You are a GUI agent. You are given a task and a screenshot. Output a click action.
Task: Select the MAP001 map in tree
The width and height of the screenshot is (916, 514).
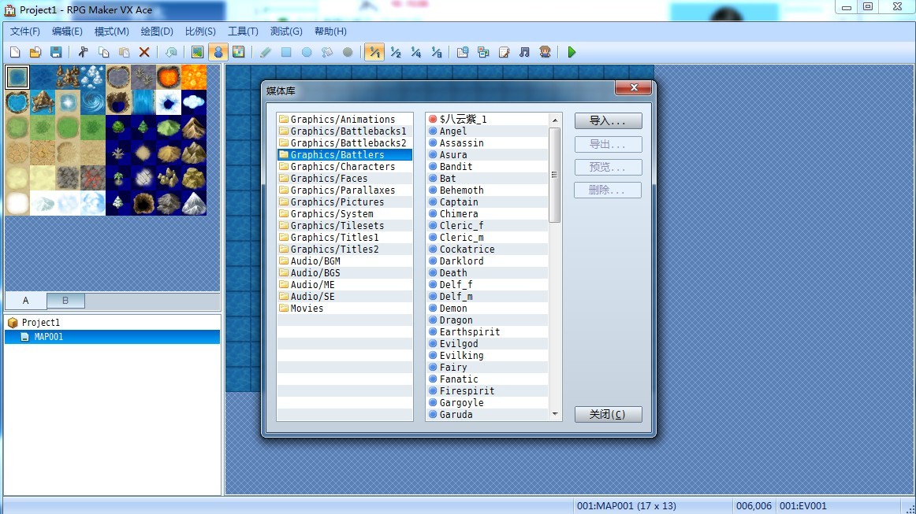112,337
